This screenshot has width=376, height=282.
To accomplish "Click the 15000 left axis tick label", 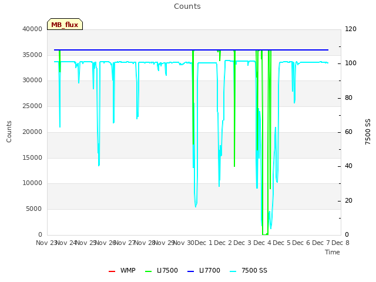I will click(32, 157).
